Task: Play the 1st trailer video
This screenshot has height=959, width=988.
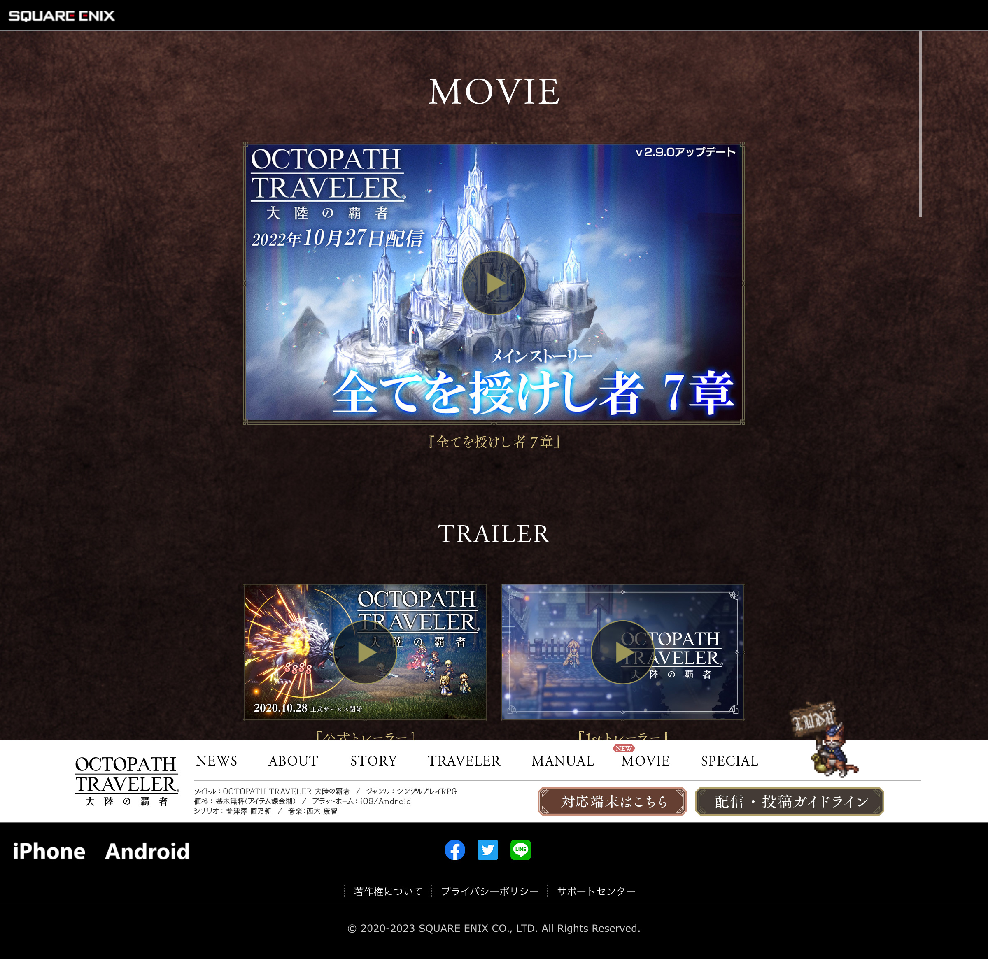Action: 622,652
